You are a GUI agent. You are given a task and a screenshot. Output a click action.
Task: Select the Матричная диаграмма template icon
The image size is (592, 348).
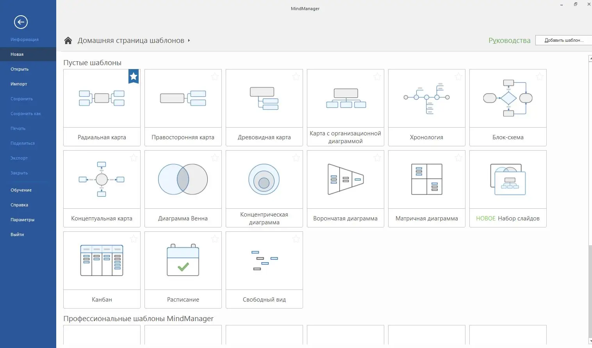click(x=426, y=179)
